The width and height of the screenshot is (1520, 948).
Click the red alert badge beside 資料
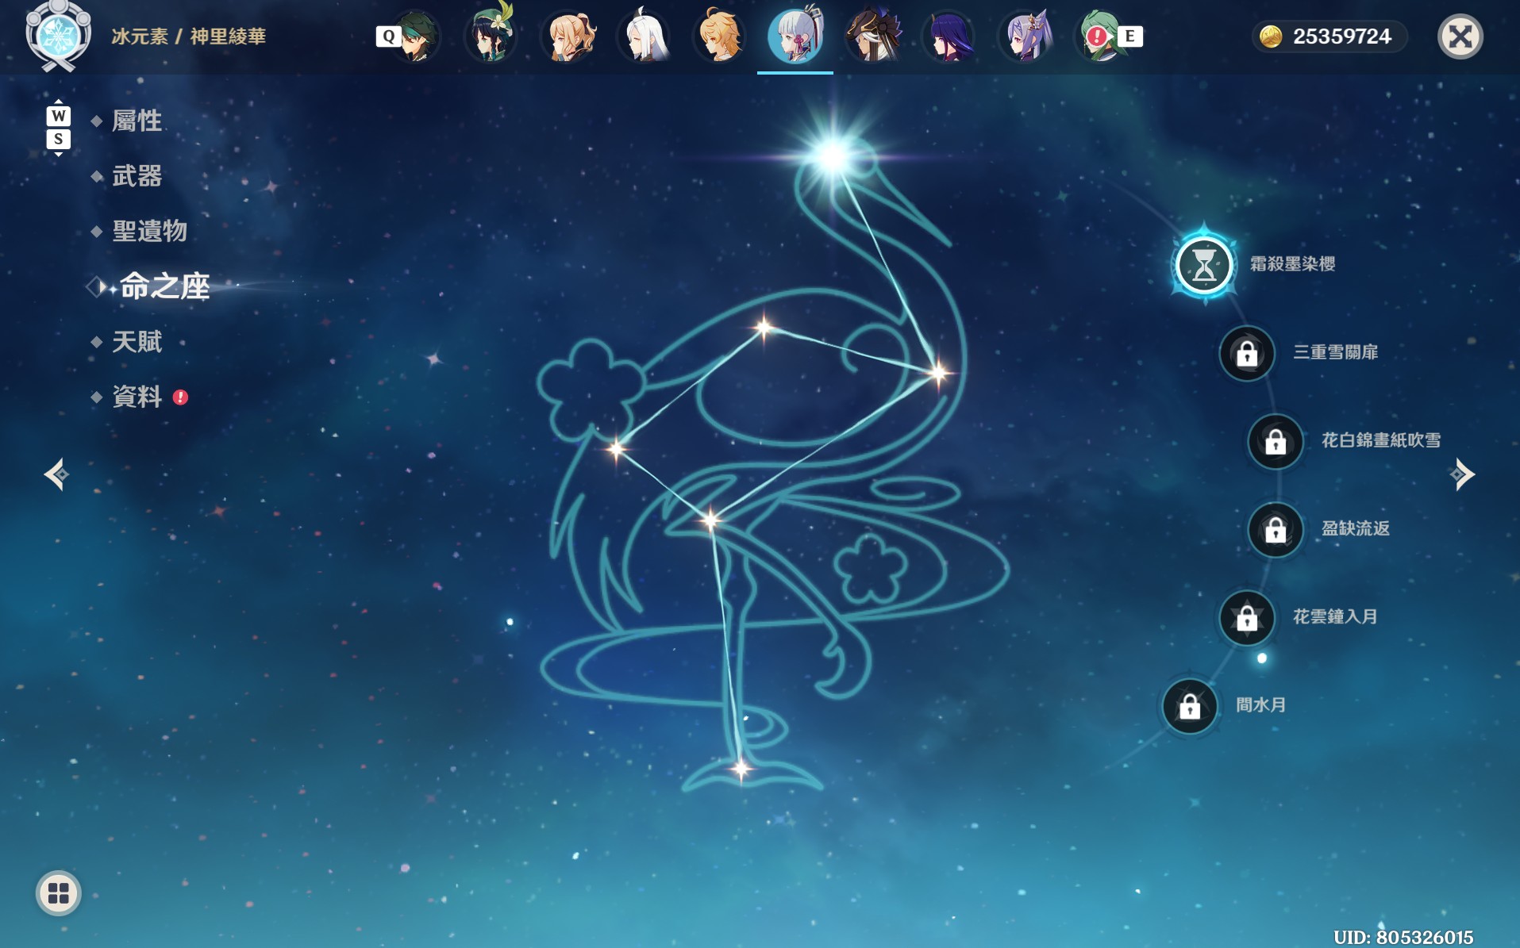click(181, 397)
